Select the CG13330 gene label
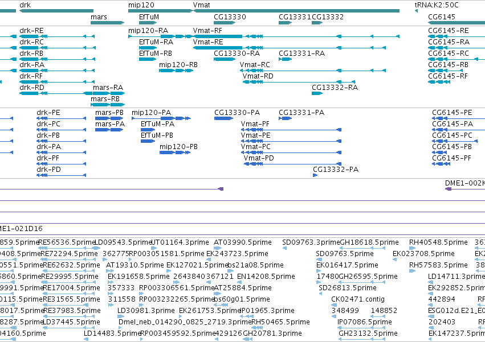The width and height of the screenshot is (485, 342). [x=230, y=17]
